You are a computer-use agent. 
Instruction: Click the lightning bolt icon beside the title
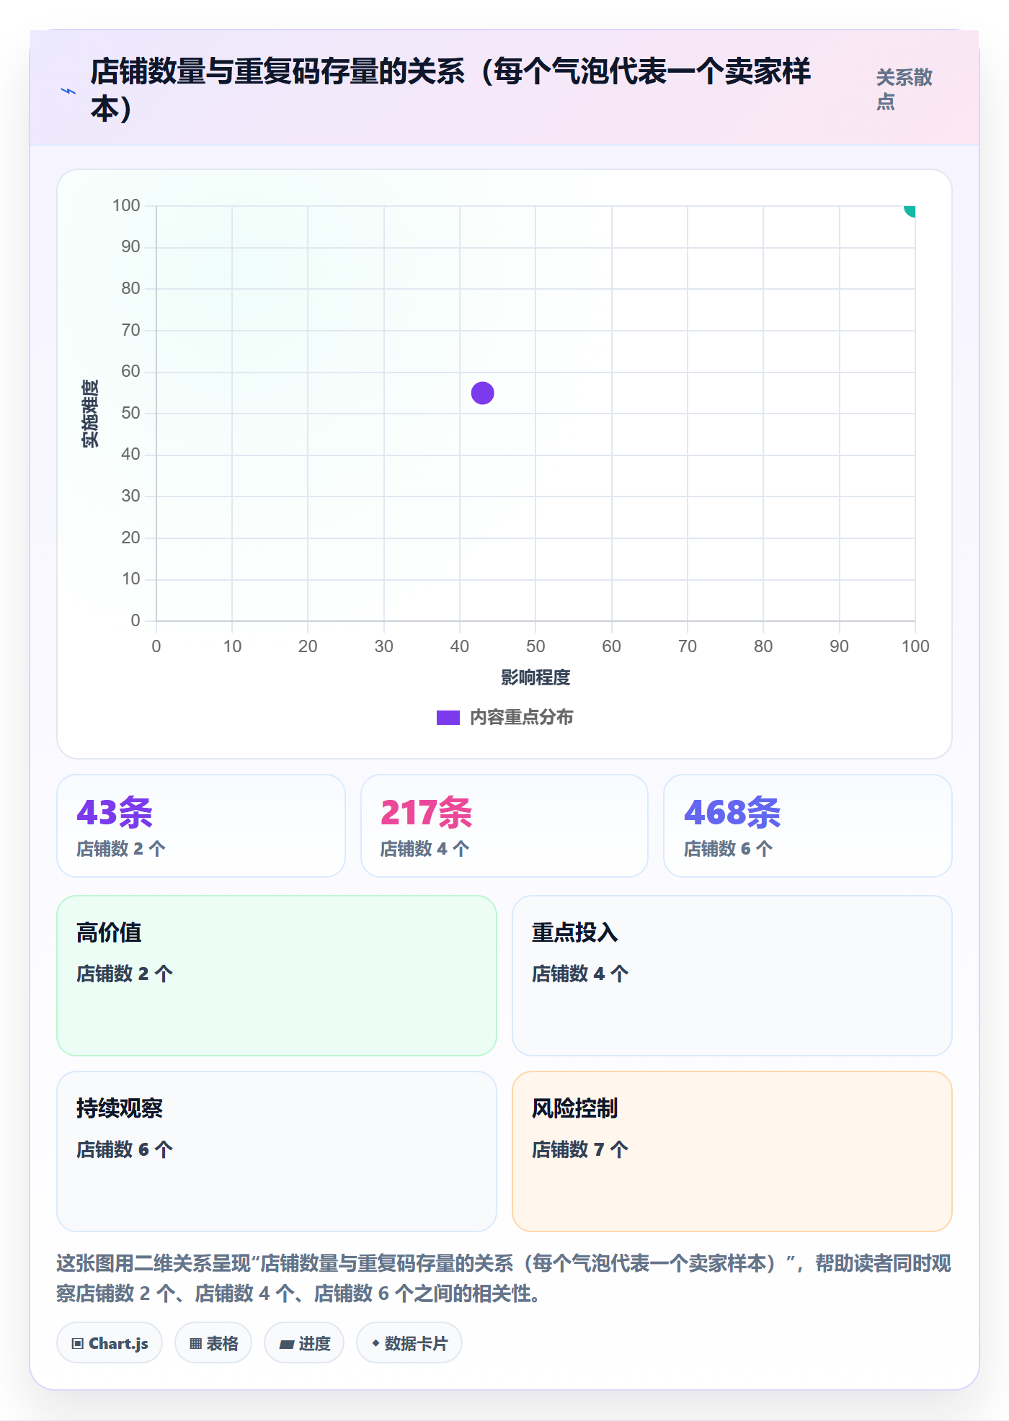68,92
